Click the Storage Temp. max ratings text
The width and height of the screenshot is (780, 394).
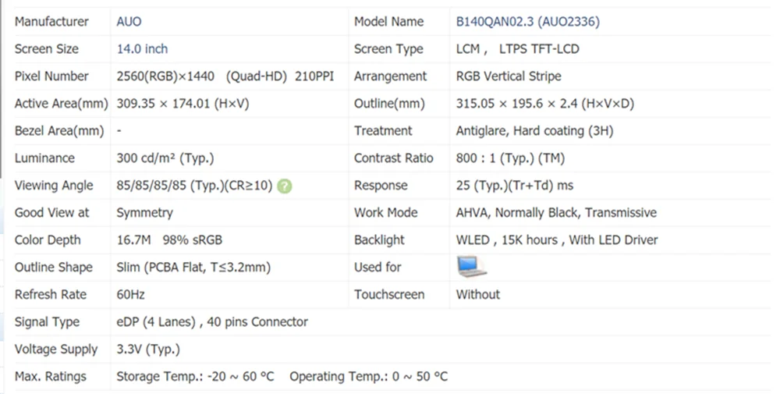click(x=195, y=377)
